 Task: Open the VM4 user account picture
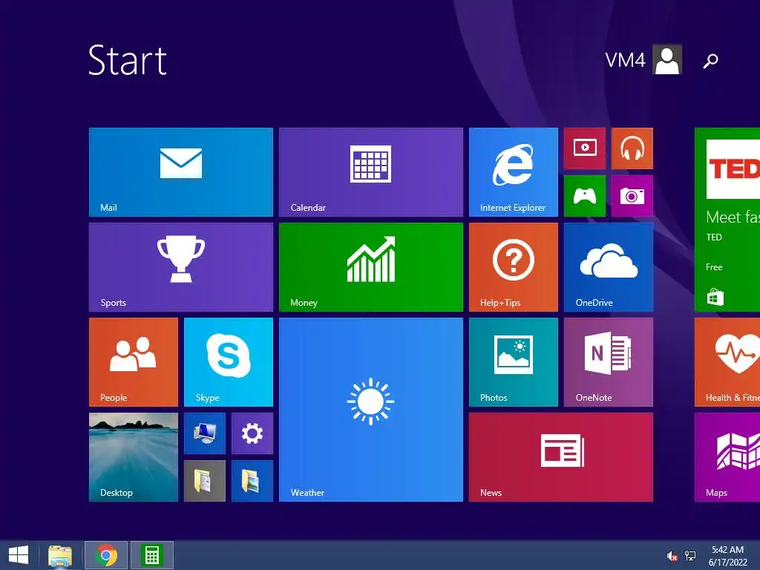(x=667, y=59)
